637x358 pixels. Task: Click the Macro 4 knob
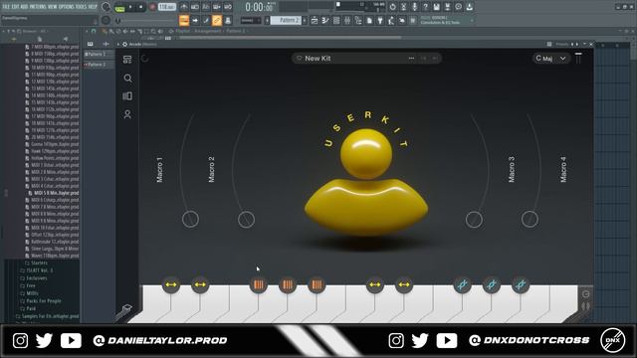pyautogui.click(x=530, y=219)
